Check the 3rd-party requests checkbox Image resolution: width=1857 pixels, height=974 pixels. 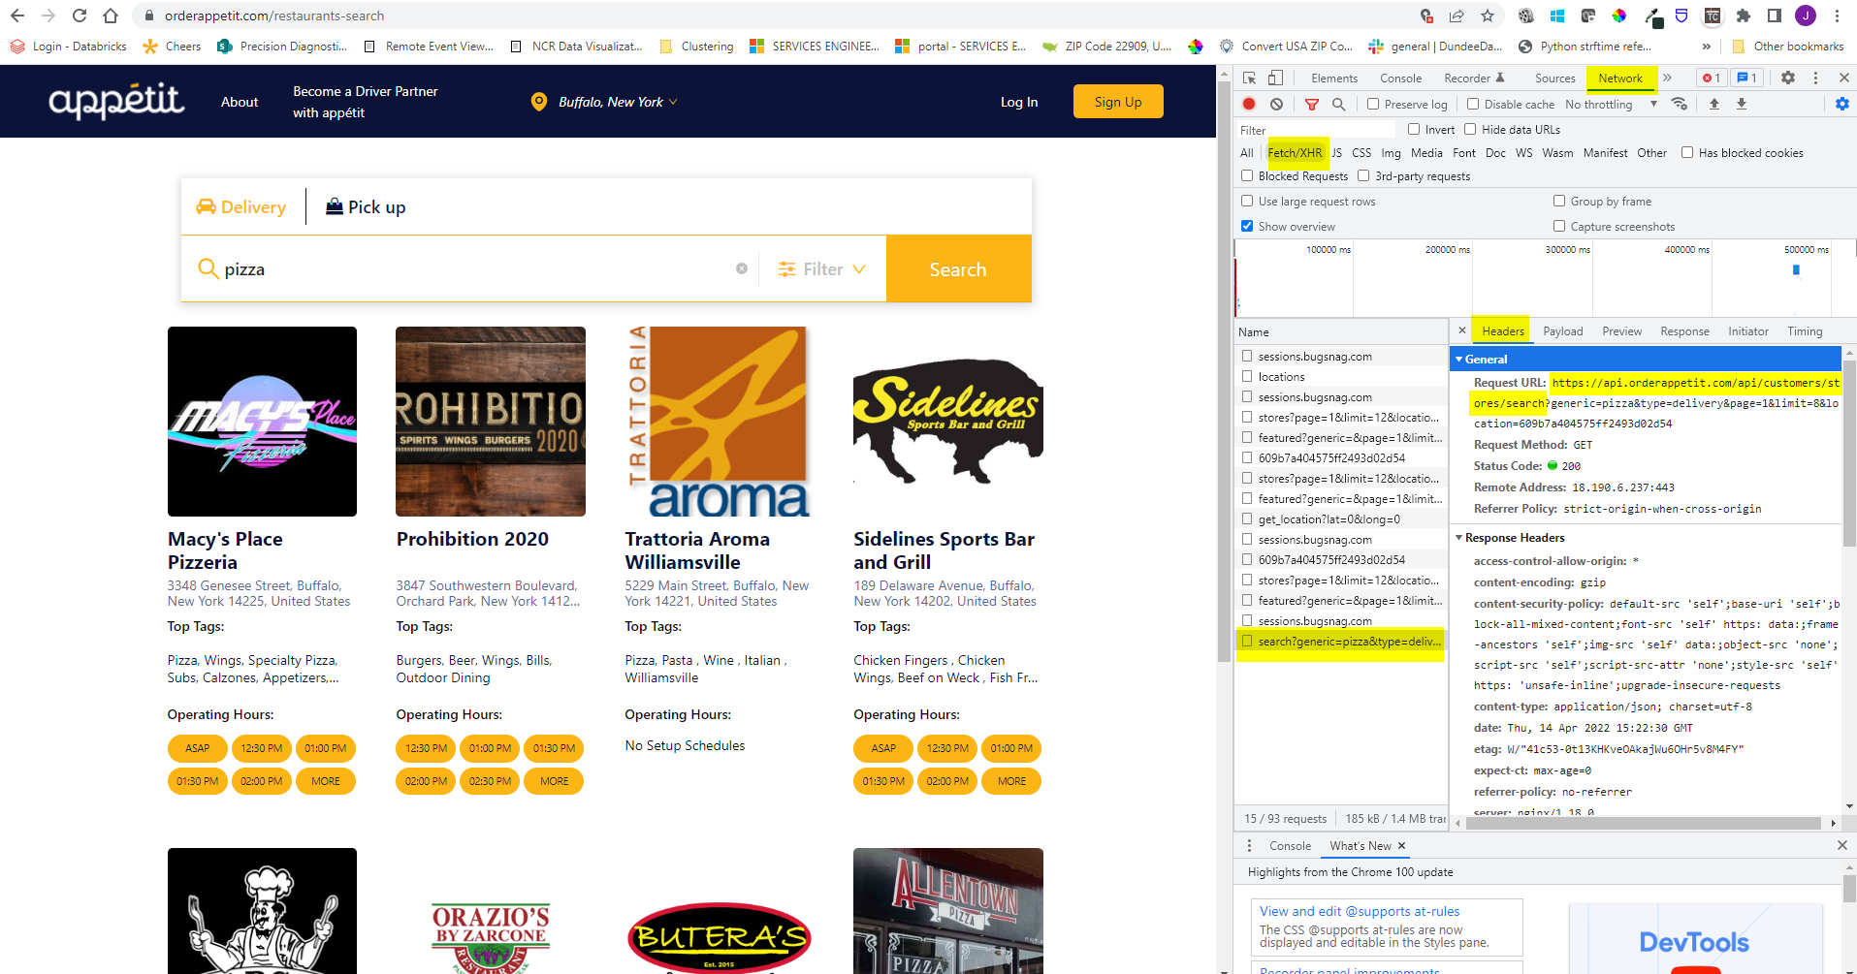(x=1363, y=175)
